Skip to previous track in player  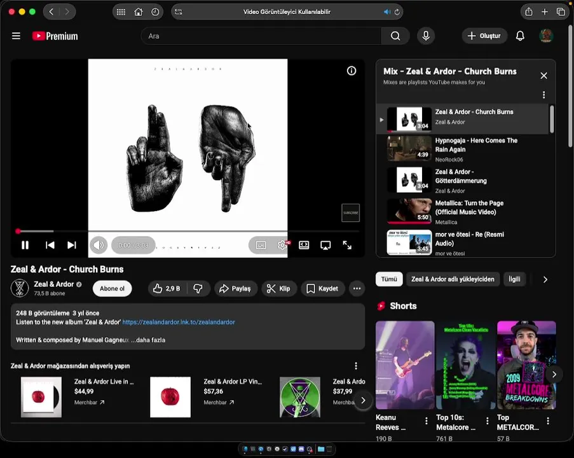tap(50, 245)
